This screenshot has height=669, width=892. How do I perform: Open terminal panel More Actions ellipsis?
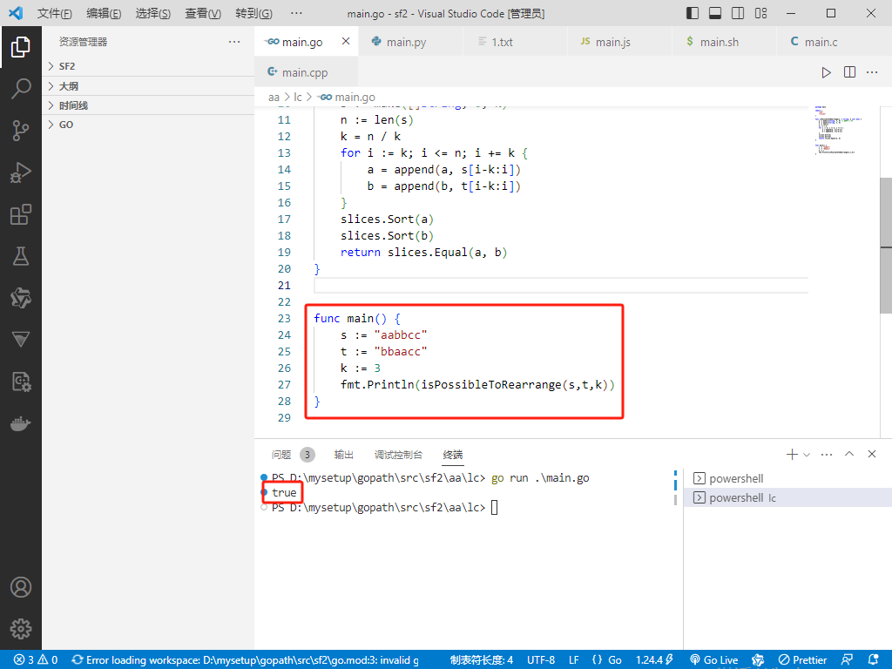click(x=827, y=454)
